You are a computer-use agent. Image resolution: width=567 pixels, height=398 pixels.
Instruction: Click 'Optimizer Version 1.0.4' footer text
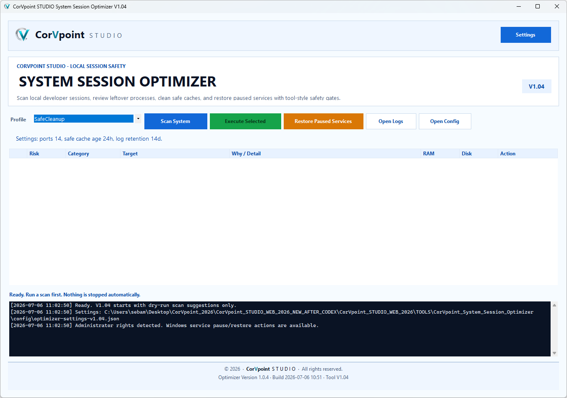click(x=243, y=377)
